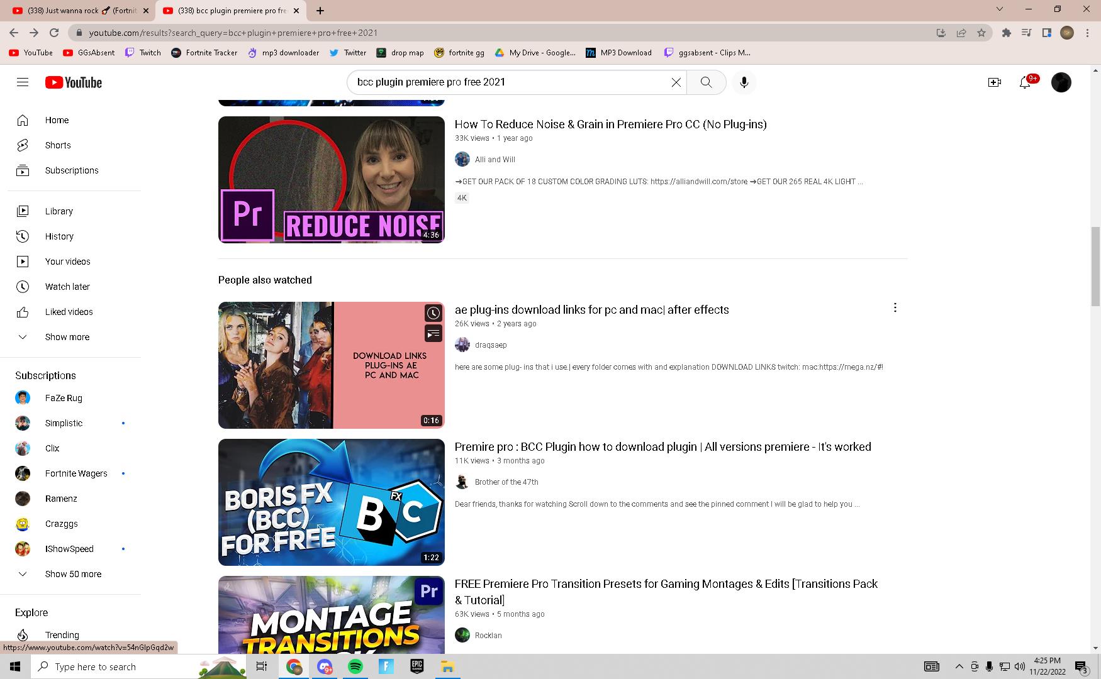This screenshot has height=679, width=1101.
Task: Expand Show more in sidebar
Action: (67, 337)
